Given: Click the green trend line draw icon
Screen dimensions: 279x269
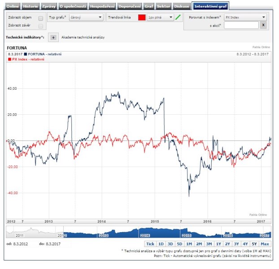Looking at the screenshot, I should (x=178, y=17).
